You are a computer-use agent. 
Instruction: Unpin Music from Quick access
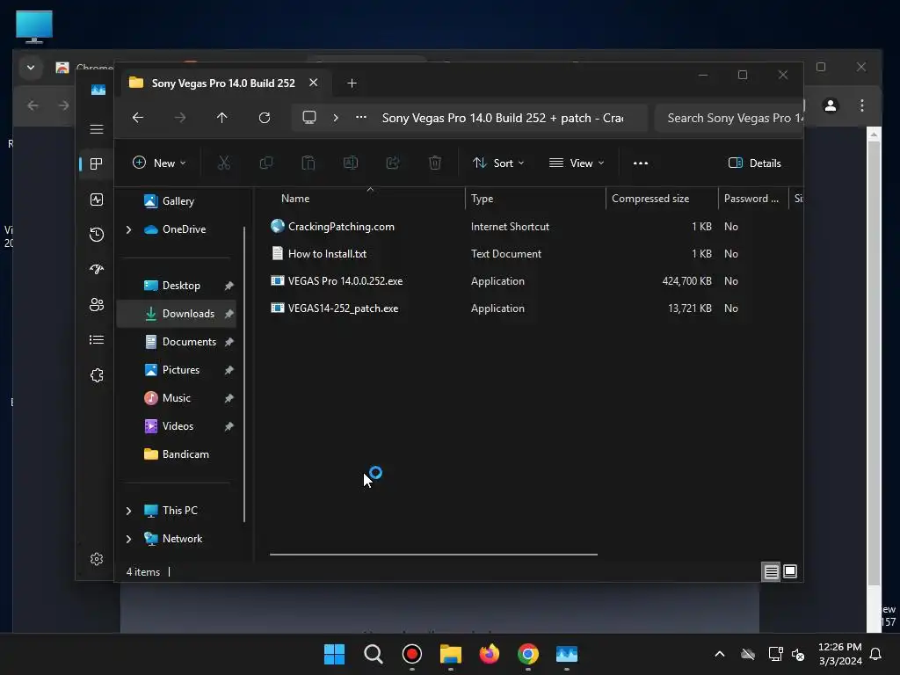pyautogui.click(x=229, y=398)
